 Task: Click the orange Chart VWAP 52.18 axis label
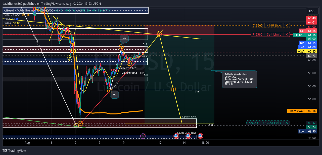(x=302, y=111)
